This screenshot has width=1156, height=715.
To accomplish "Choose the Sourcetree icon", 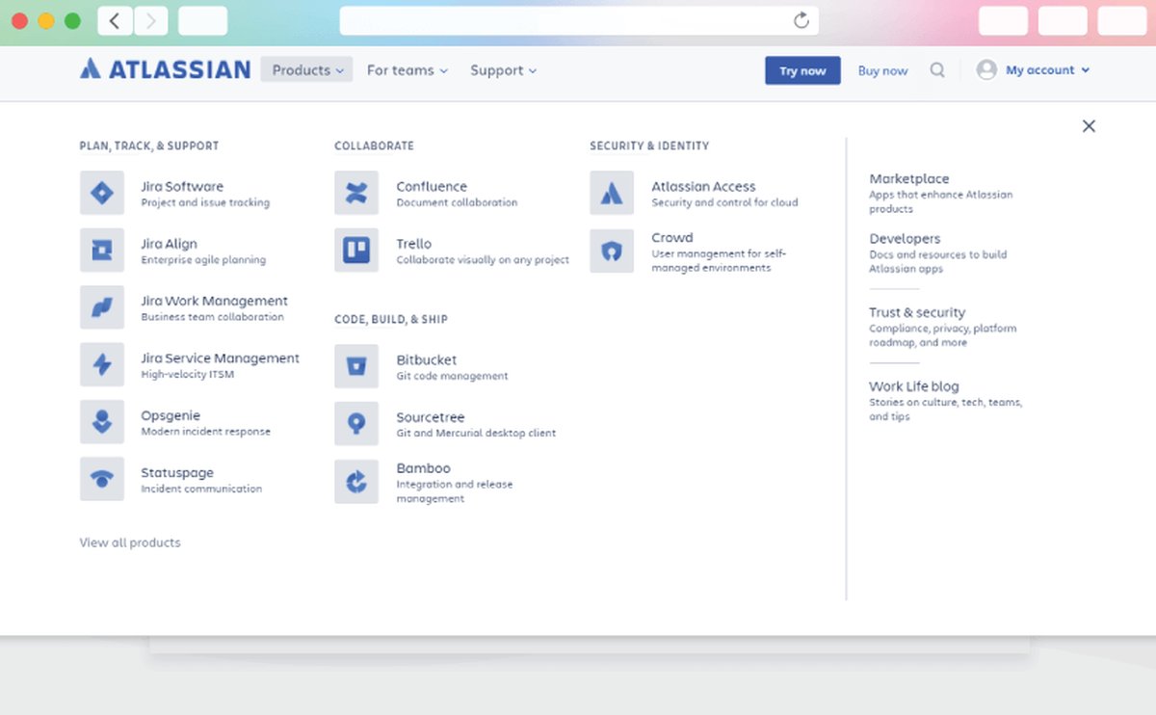I will click(356, 424).
